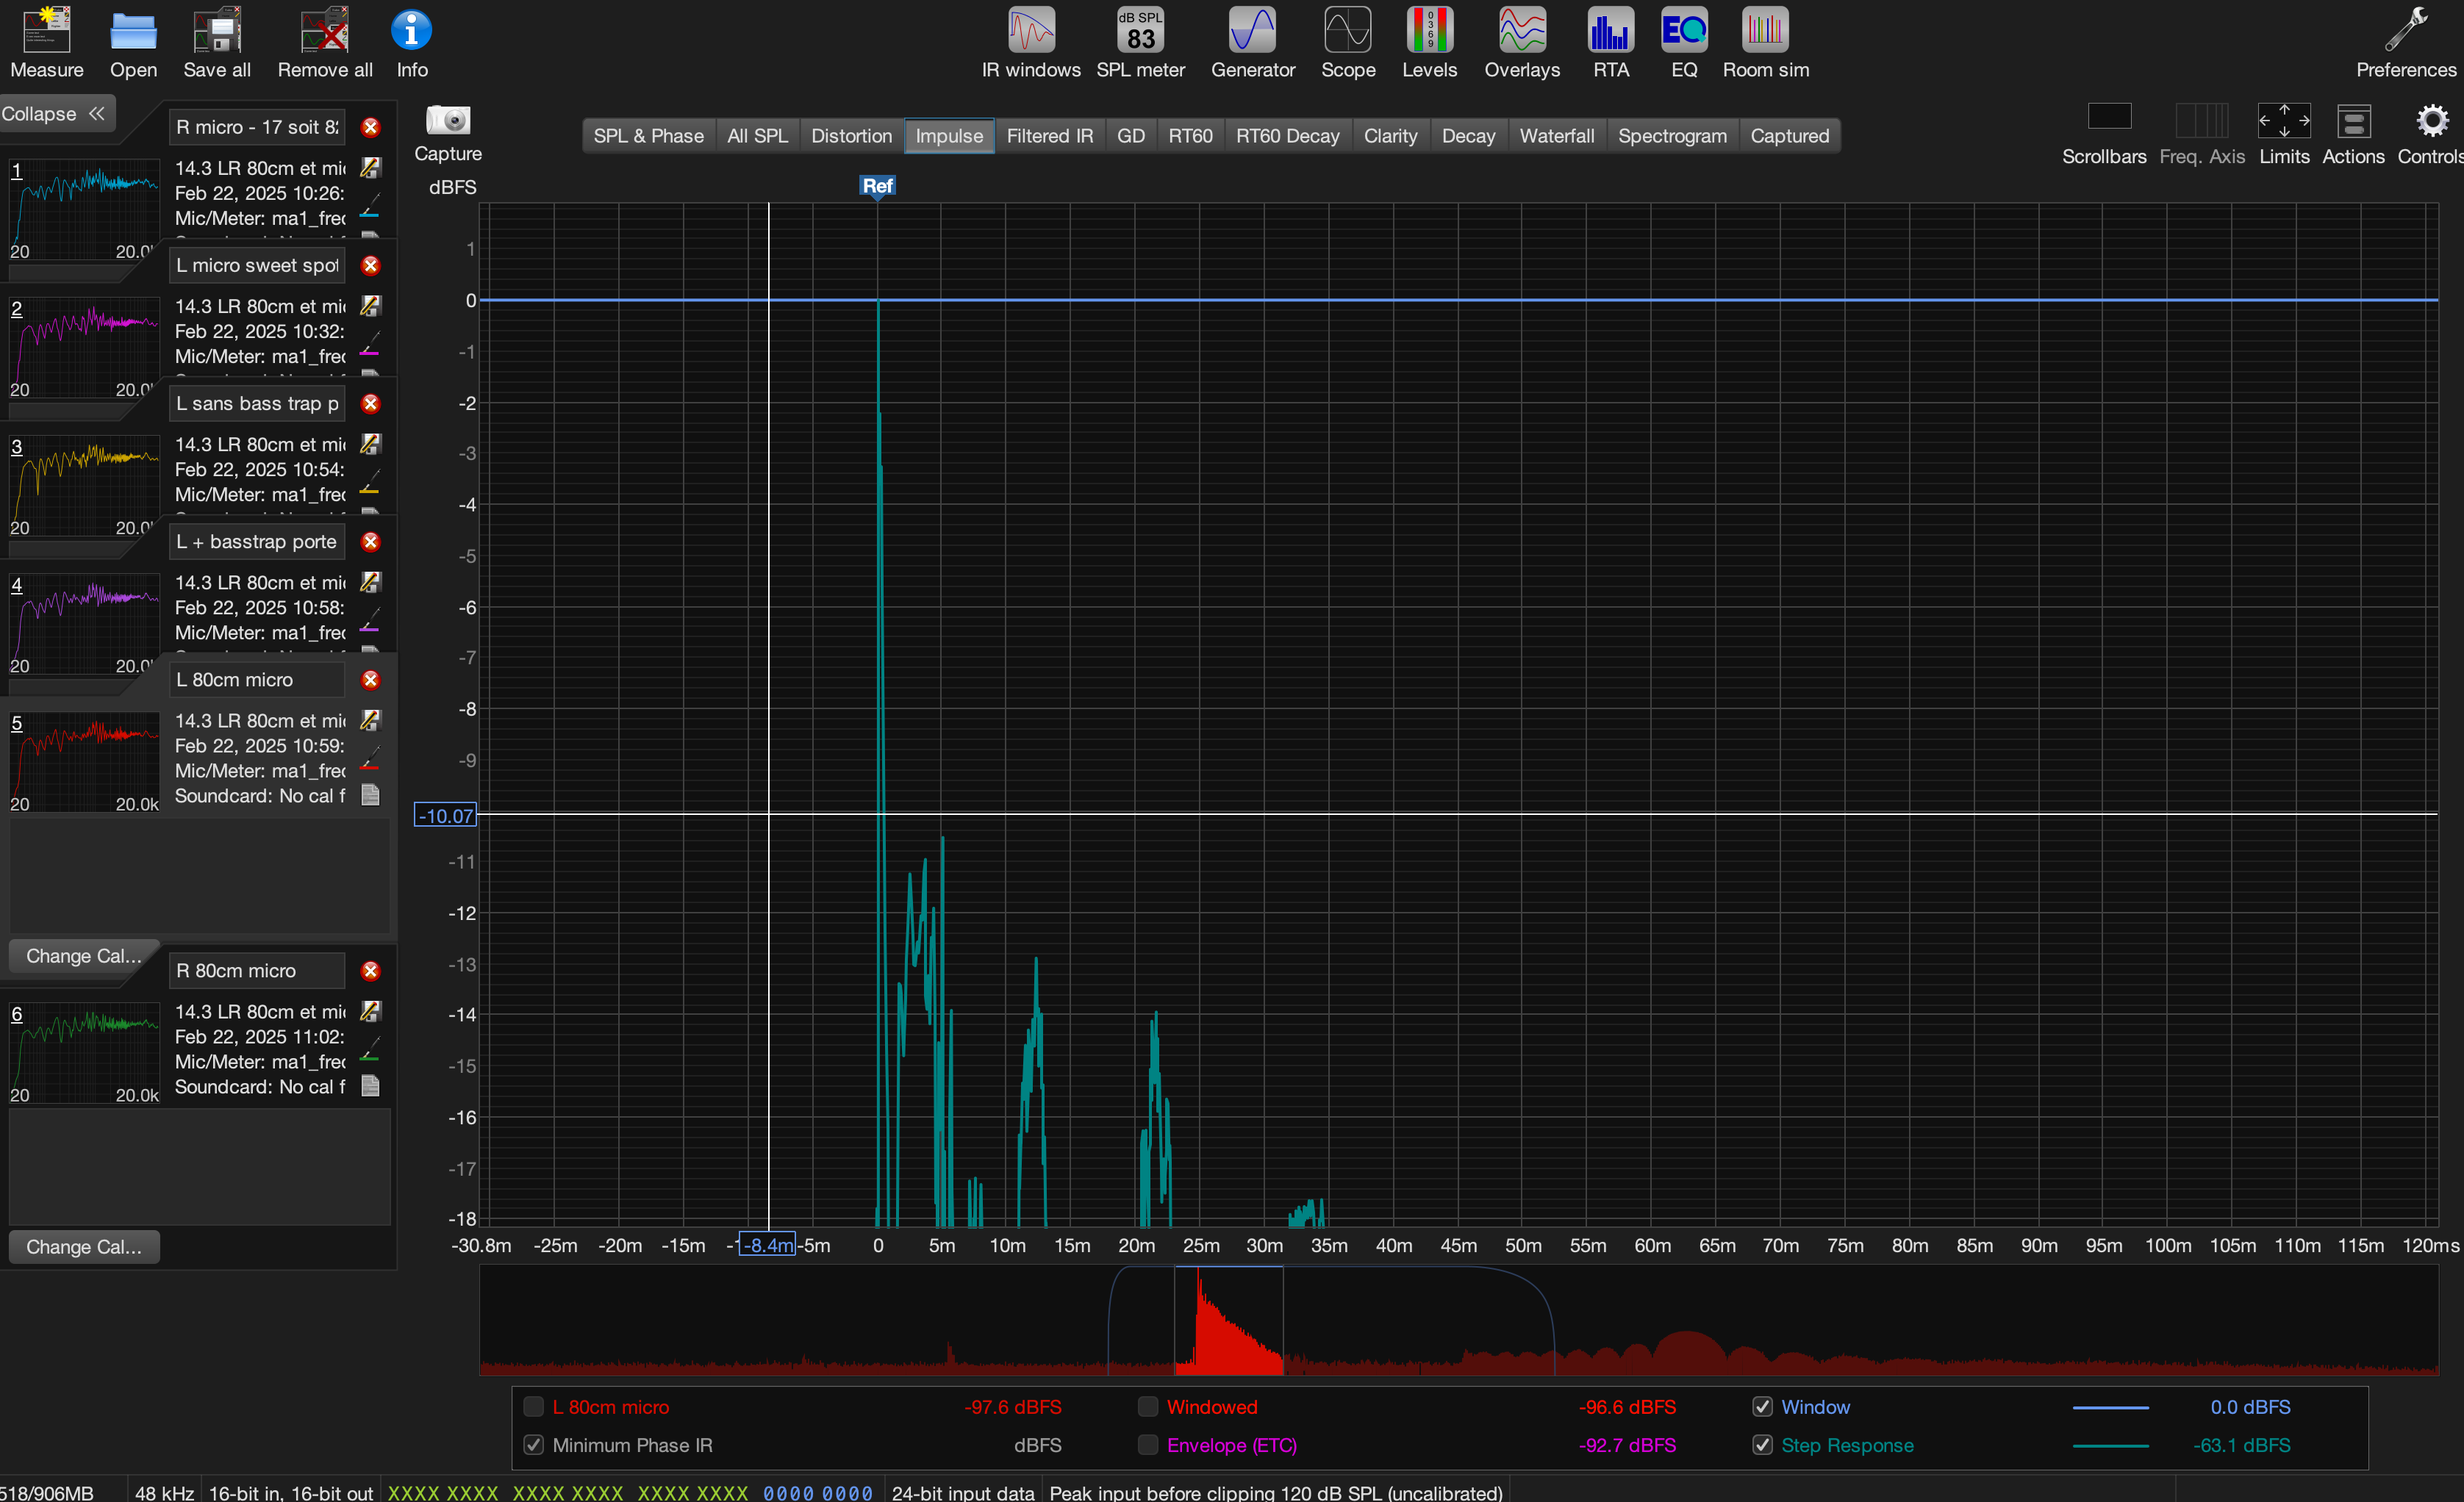Open the Info panel icon
This screenshot has height=1502, width=2464.
pos(411,30)
